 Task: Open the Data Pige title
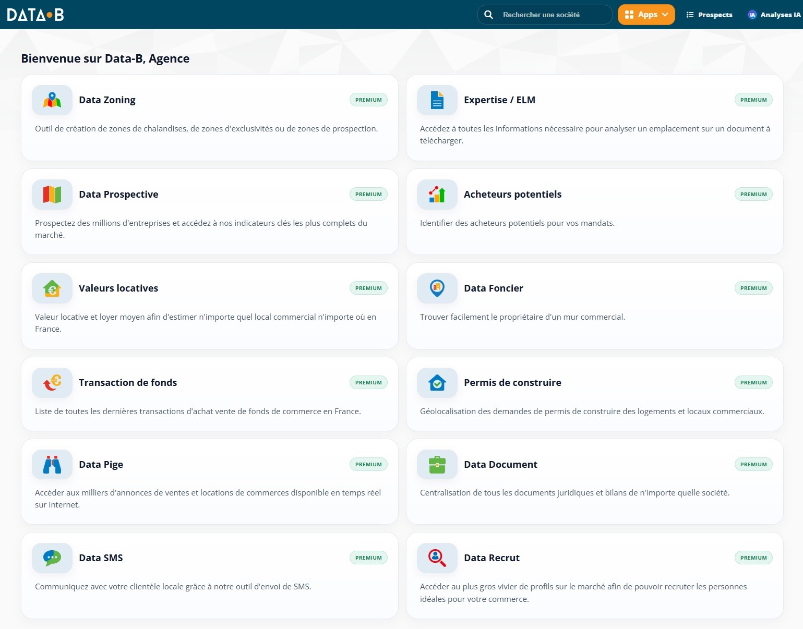coord(101,465)
